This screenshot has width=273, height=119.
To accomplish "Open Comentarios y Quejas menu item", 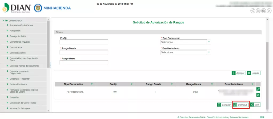I will coord(20,42).
